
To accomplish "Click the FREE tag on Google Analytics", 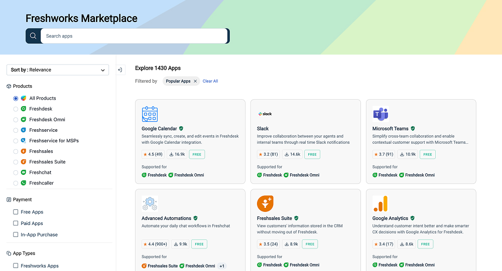I will pyautogui.click(x=425, y=244).
